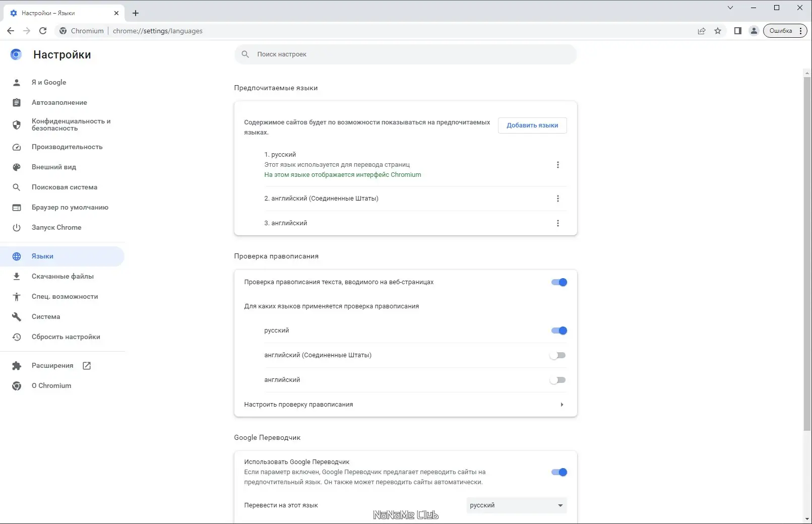Viewport: 812px width, 524px height.
Task: Open Скачанные файлы via the download icon
Action: (17, 276)
